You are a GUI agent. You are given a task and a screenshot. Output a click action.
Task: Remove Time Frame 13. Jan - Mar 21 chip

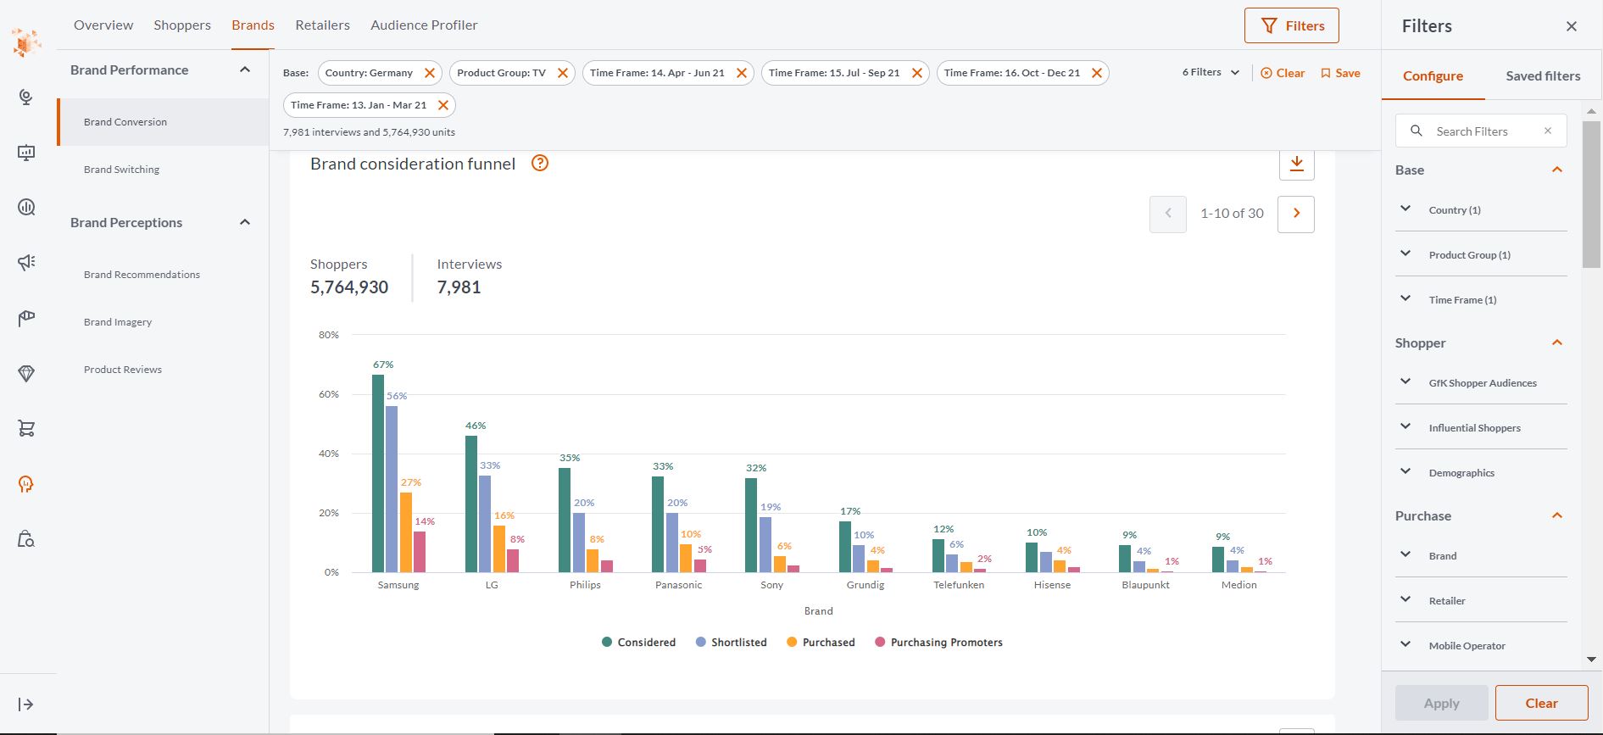(443, 105)
